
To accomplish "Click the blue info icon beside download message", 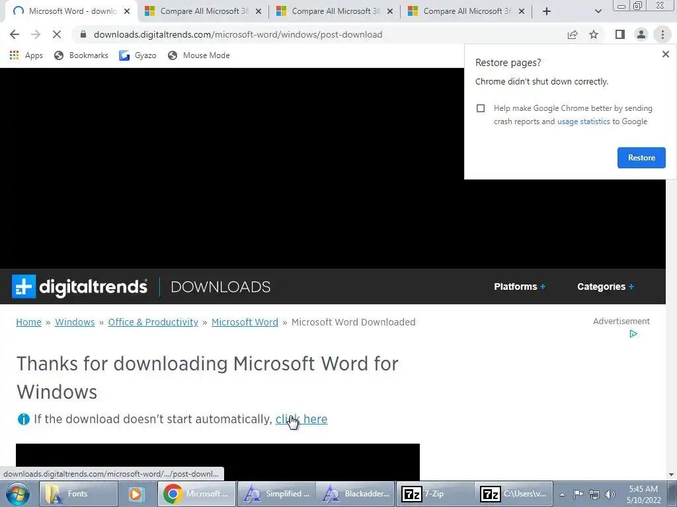I will coord(23,419).
